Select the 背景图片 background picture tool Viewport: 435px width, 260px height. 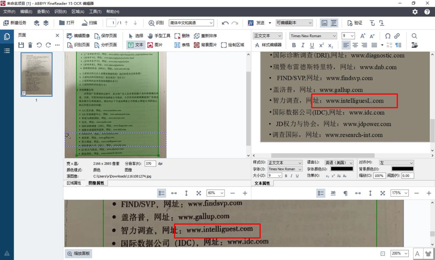(205, 45)
